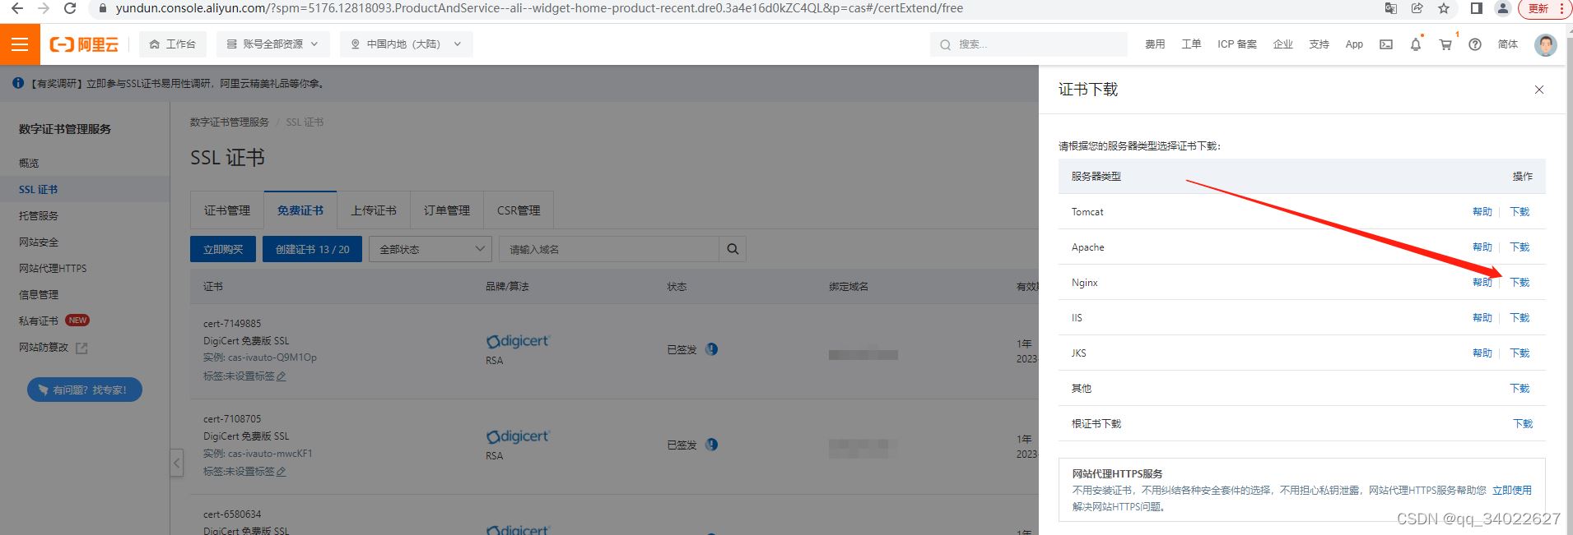Download the IIS certificate
This screenshot has width=1573, height=535.
1519,318
